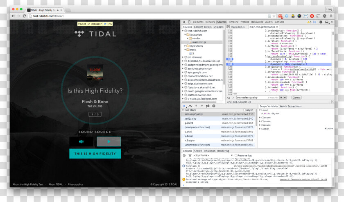Screen dimensions: 344x202
Task: Collapse the Call Stack section
Action: tap(183, 110)
